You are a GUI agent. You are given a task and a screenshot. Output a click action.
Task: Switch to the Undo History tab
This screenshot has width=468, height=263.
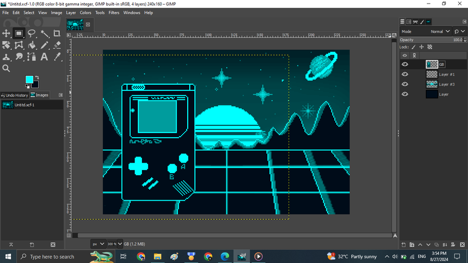[15, 95]
